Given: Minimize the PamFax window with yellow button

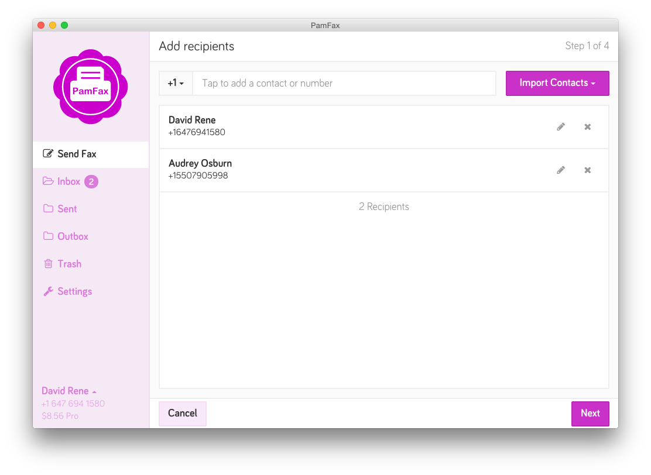Looking at the screenshot, I should [x=53, y=25].
